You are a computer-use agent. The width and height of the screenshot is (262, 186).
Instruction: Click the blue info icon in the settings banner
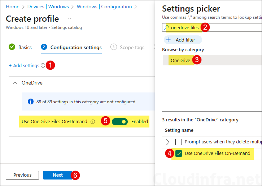pyautogui.click(x=31, y=101)
